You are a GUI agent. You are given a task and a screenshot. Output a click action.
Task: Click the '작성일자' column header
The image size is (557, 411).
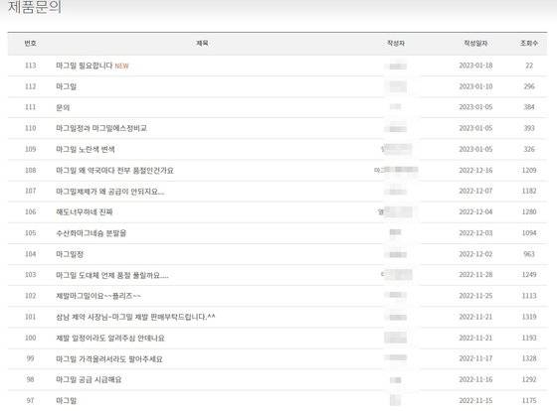475,44
